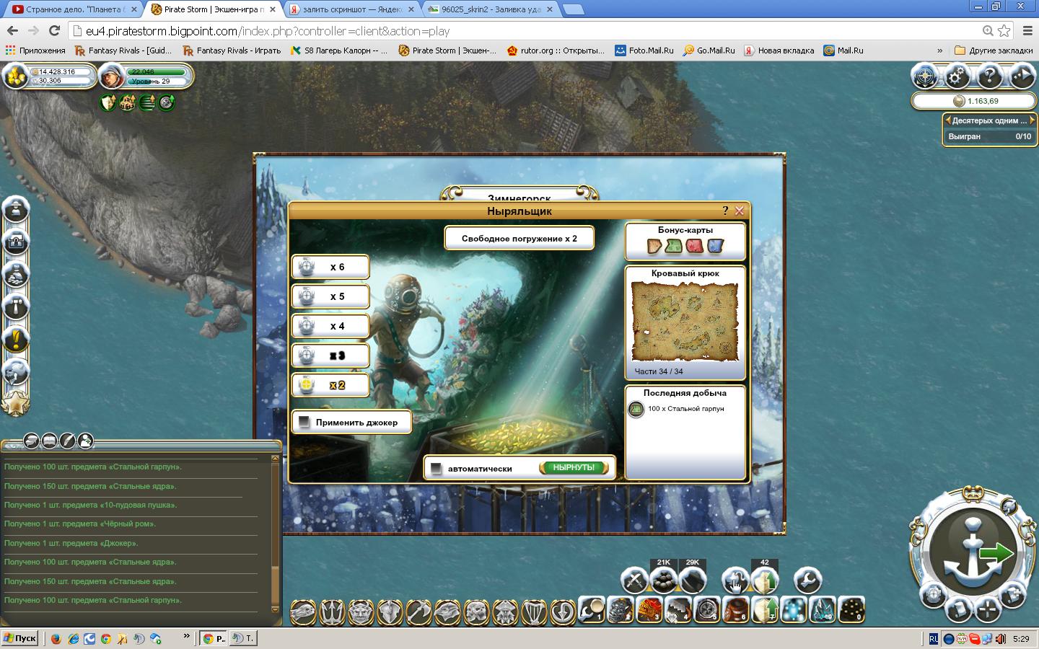The height and width of the screenshot is (649, 1039).
Task: Click the blue bonus card
Action: (715, 247)
